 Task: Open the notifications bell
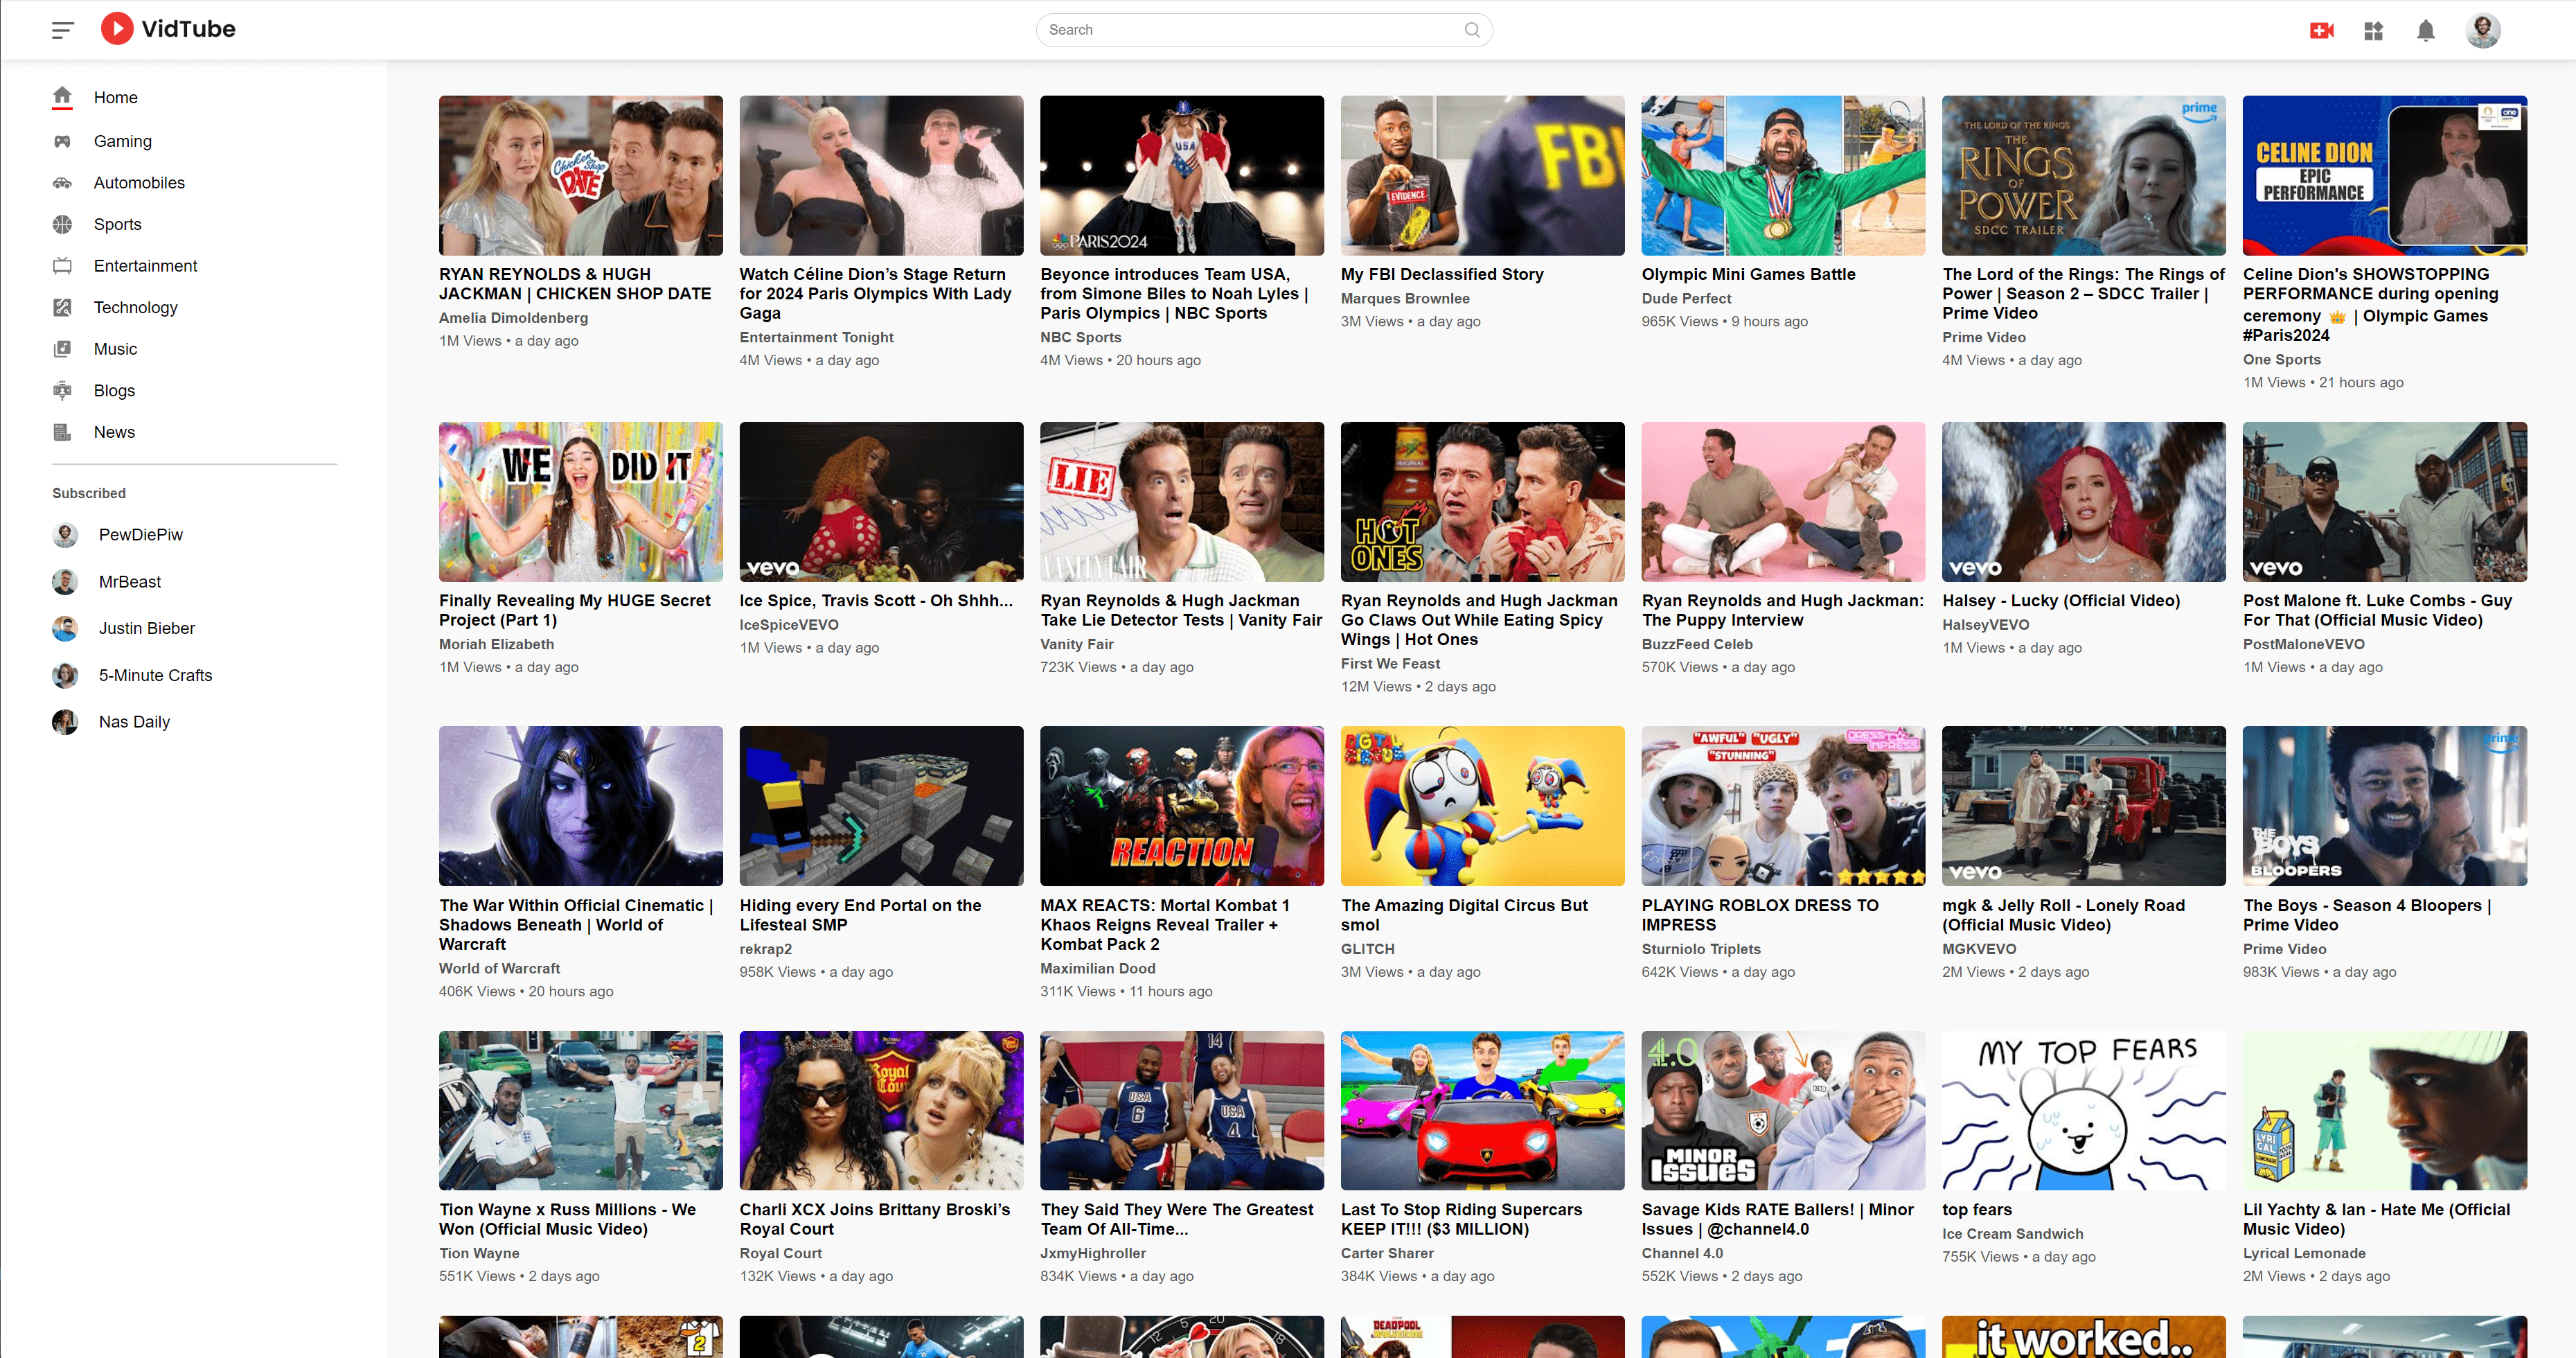(x=2425, y=31)
